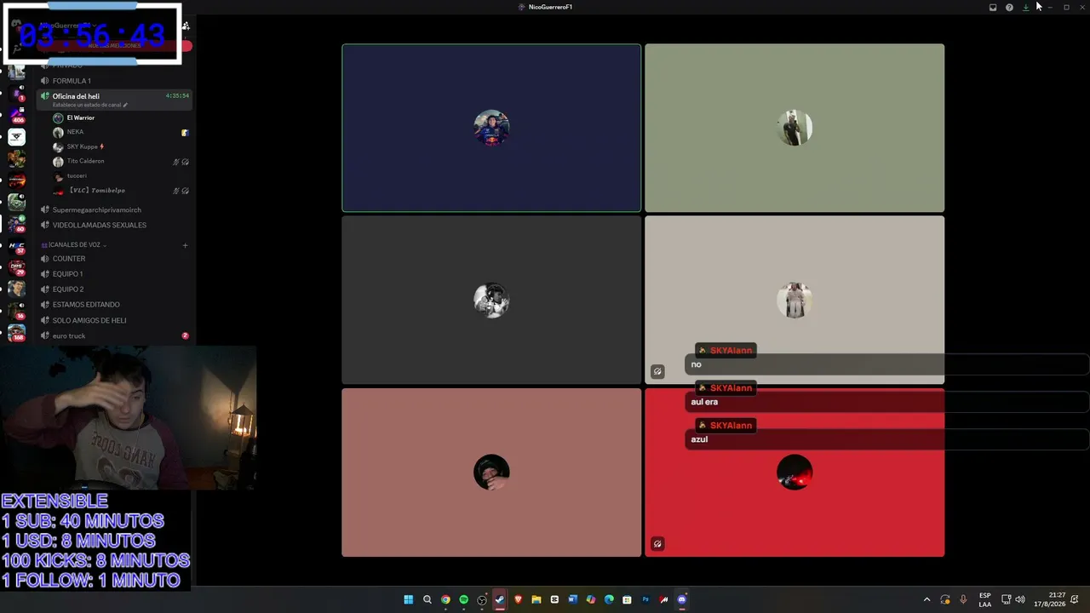Join the Supermegaarchiprivamoirch voice channel
This screenshot has height=613, width=1090.
point(114,209)
